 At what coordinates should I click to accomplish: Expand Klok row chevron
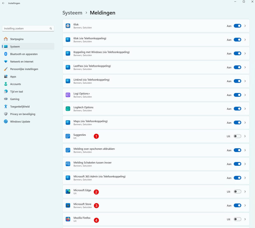pos(245,26)
